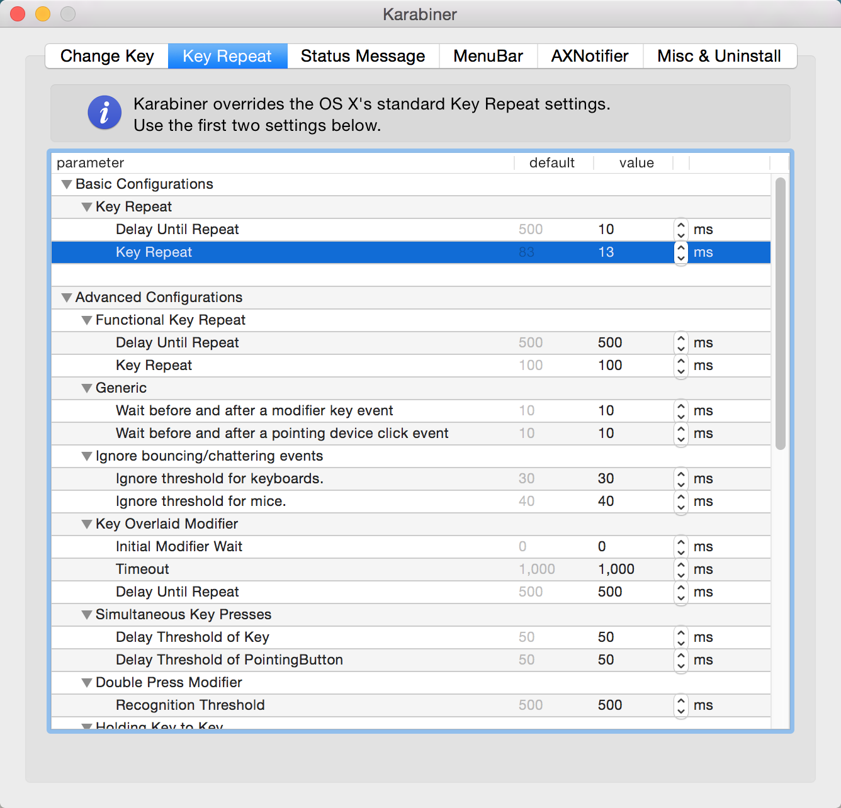The image size is (841, 808).
Task: Collapse the Basic Configurations section
Action: [x=67, y=184]
